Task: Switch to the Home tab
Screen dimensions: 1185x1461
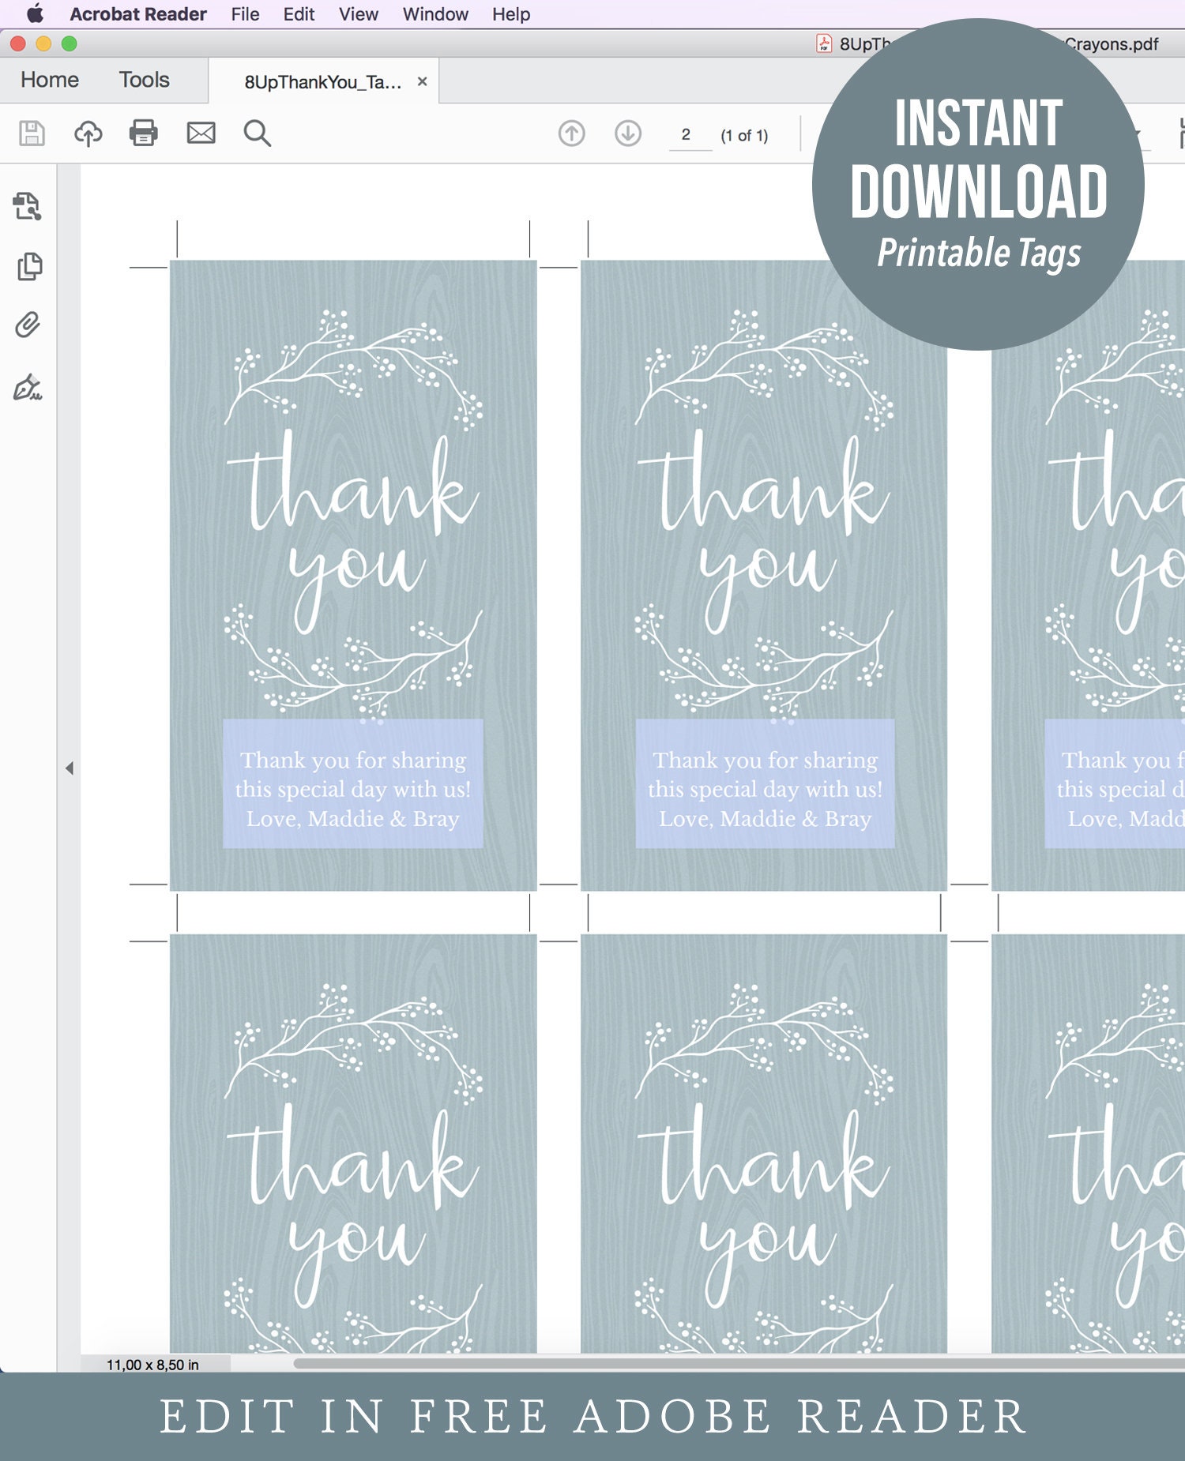Action: tap(50, 80)
